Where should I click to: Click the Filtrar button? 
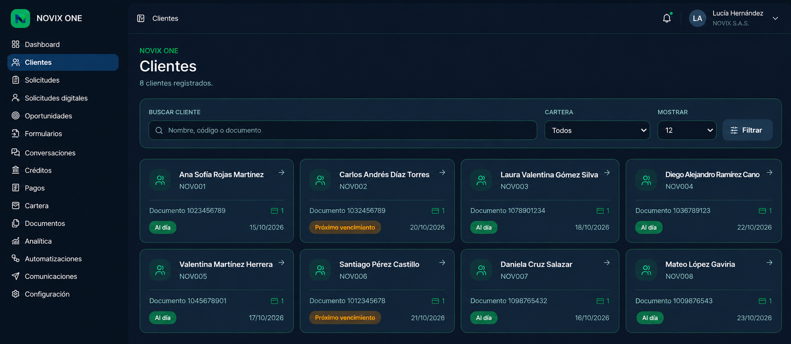(x=747, y=130)
